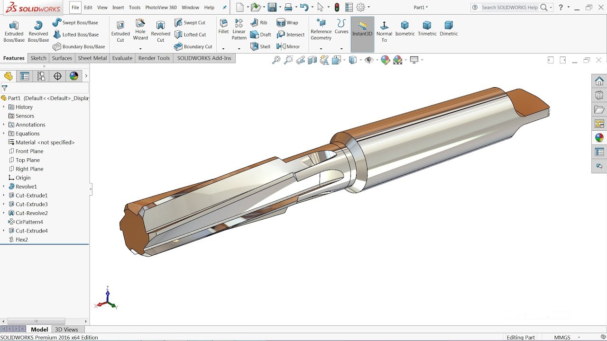
Task: Open the Curves tool
Action: 341,27
